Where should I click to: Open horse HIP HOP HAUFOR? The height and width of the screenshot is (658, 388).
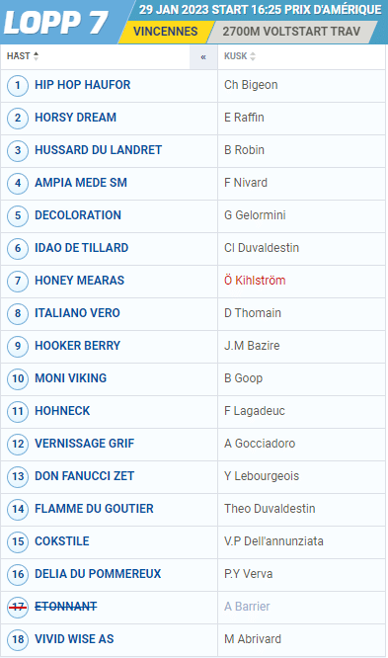[83, 85]
